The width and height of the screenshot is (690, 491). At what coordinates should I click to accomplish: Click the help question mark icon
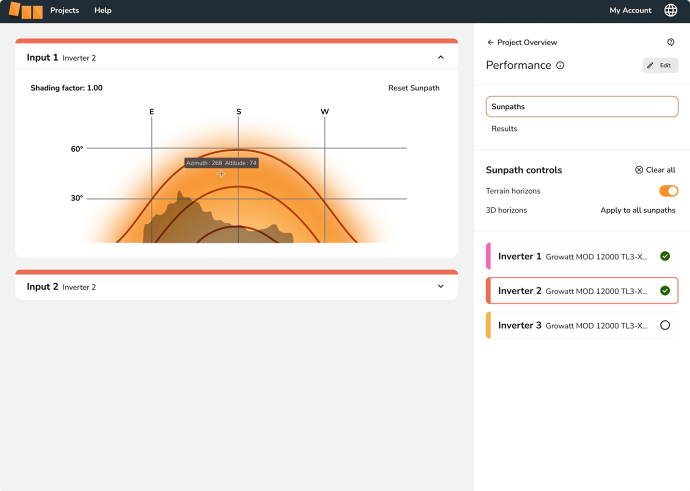click(x=671, y=42)
